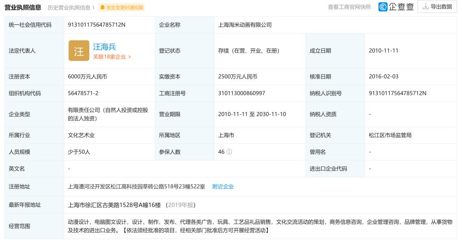Image resolution: width=462 pixels, height=242 pixels.
Task: Click registered address 上海漕河泾开发区松江高科技园 text
Action: point(136,187)
